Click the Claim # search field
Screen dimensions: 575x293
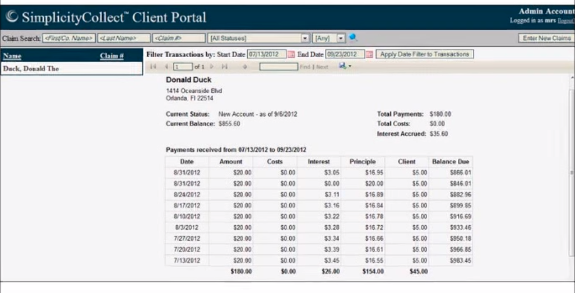click(179, 38)
